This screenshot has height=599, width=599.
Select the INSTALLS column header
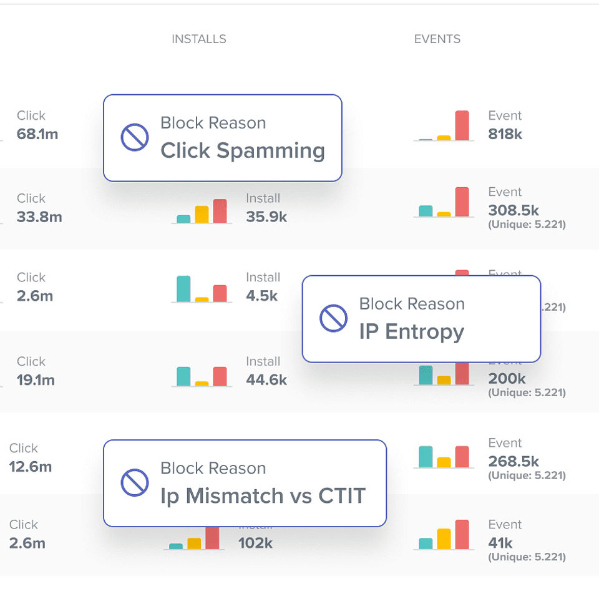[199, 39]
